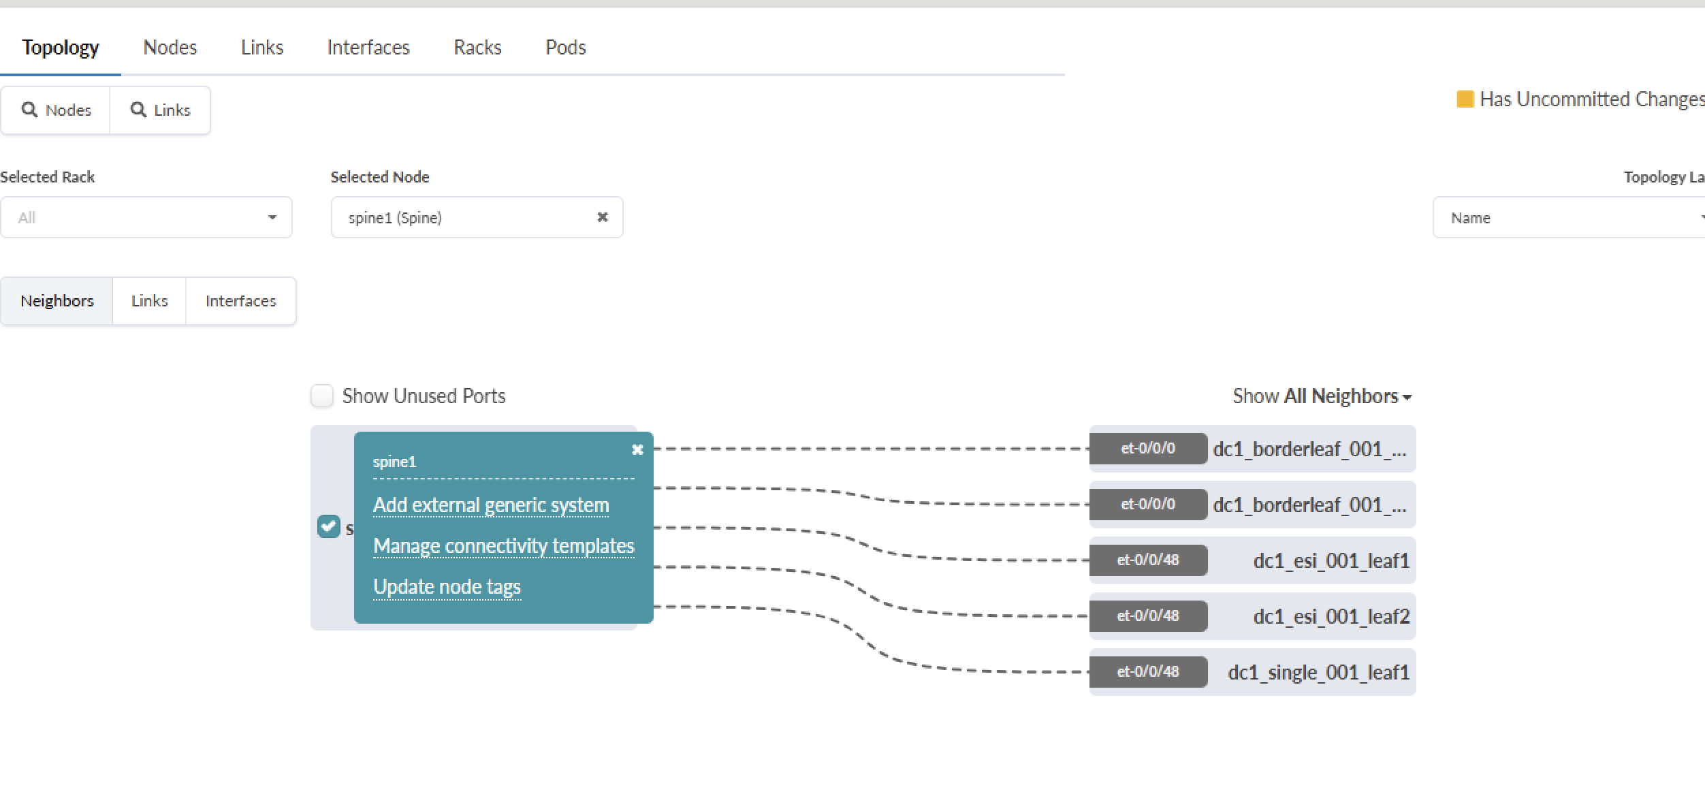The image size is (1705, 798).
Task: Click et-0/0/48 port of dc1_esi_001_leaf2
Action: (1148, 616)
